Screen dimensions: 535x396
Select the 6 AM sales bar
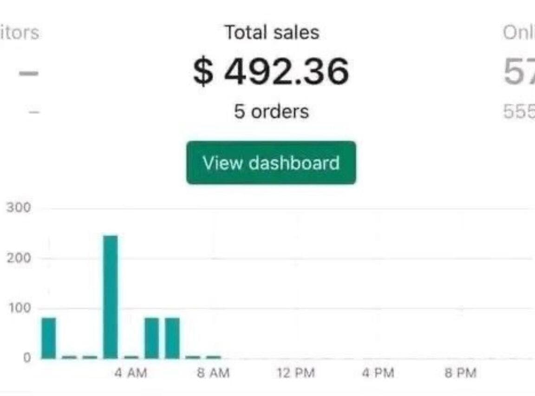tap(172, 338)
